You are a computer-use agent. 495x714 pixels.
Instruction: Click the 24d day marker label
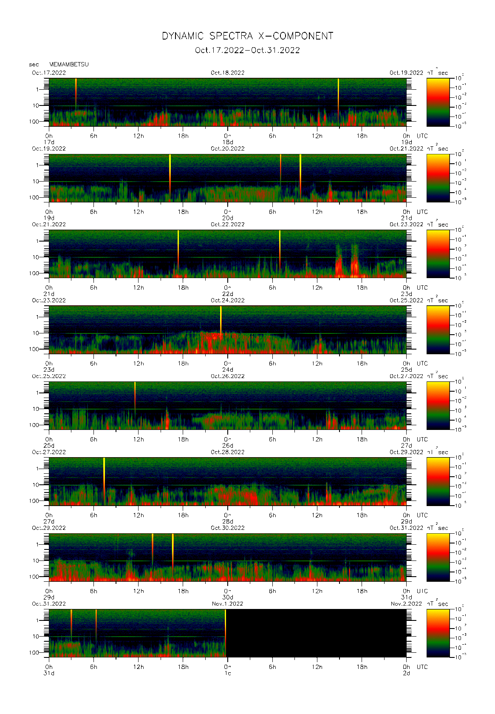(228, 370)
